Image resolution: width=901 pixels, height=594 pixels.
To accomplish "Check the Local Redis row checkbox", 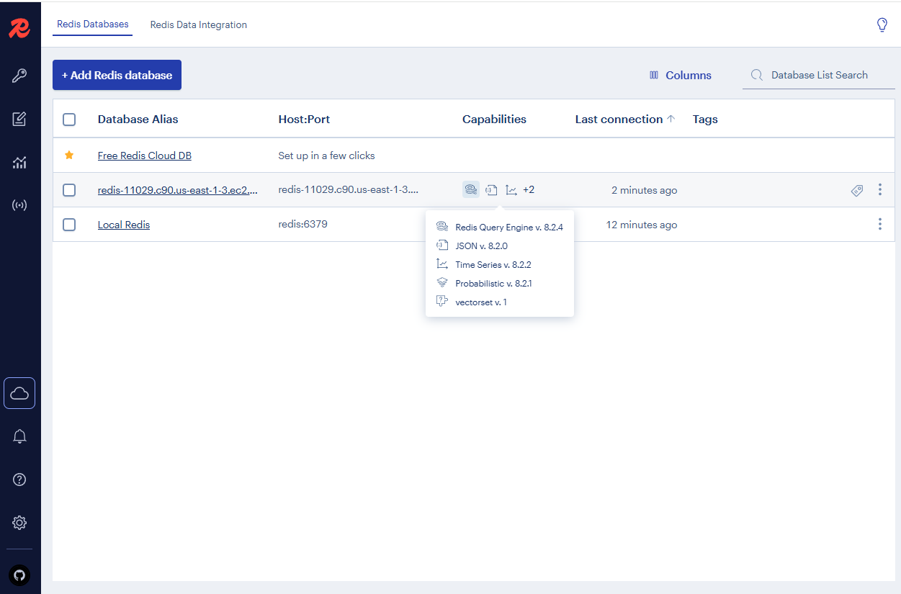I will coord(69,225).
